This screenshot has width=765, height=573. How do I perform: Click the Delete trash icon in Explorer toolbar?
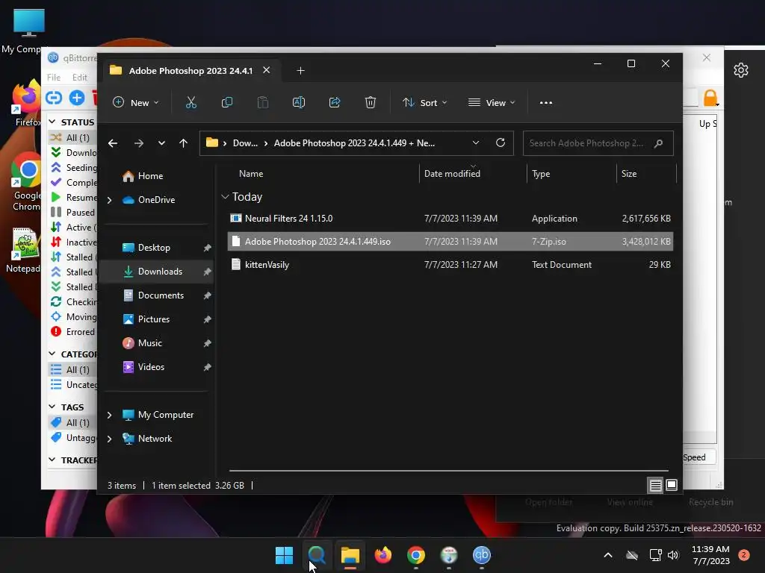tap(371, 103)
